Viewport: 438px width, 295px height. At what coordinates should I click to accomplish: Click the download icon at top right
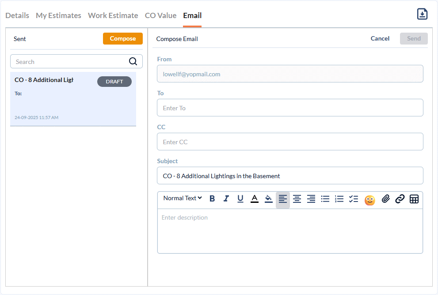click(422, 14)
